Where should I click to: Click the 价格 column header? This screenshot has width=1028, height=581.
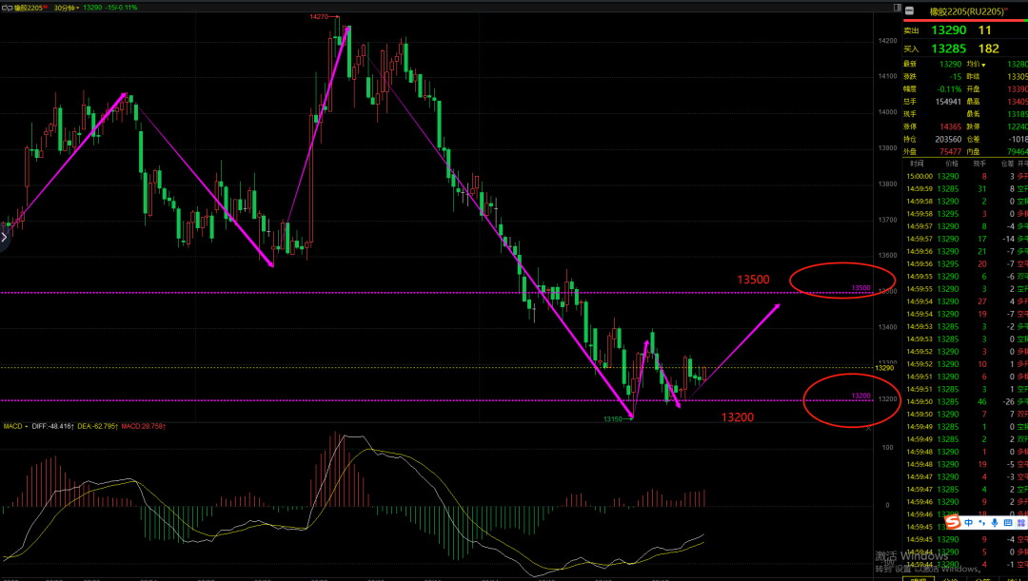point(951,164)
